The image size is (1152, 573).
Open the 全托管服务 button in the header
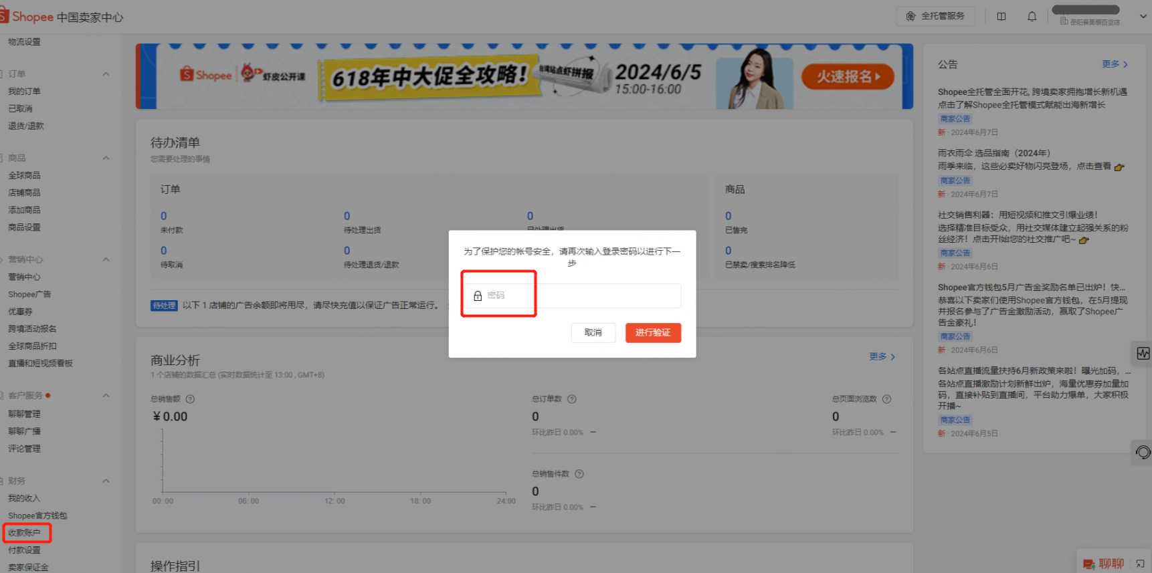pos(935,16)
